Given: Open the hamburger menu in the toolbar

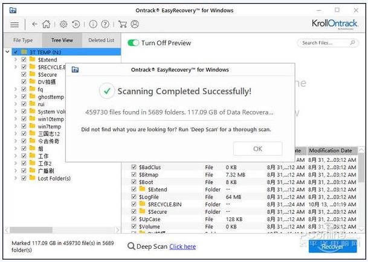Looking at the screenshot, I should tap(15, 24).
